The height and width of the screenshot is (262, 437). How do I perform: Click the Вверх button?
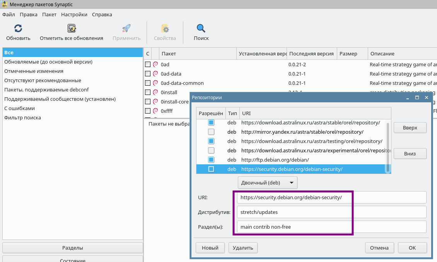[410, 128]
